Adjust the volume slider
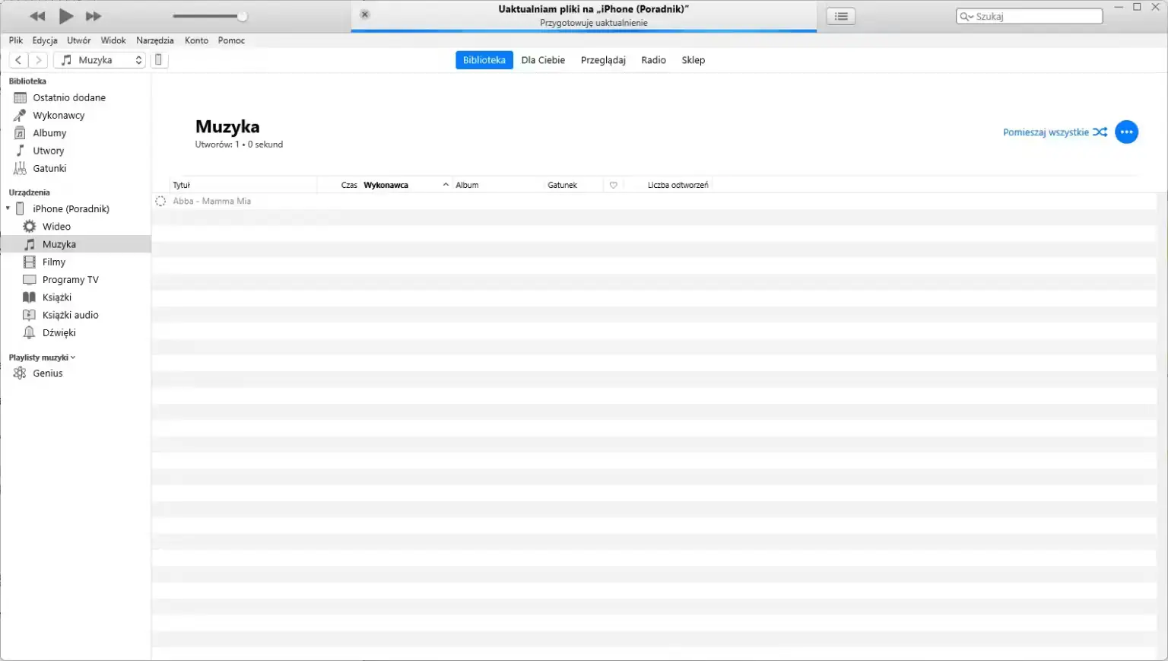Viewport: 1168px width, 661px height. point(242,15)
